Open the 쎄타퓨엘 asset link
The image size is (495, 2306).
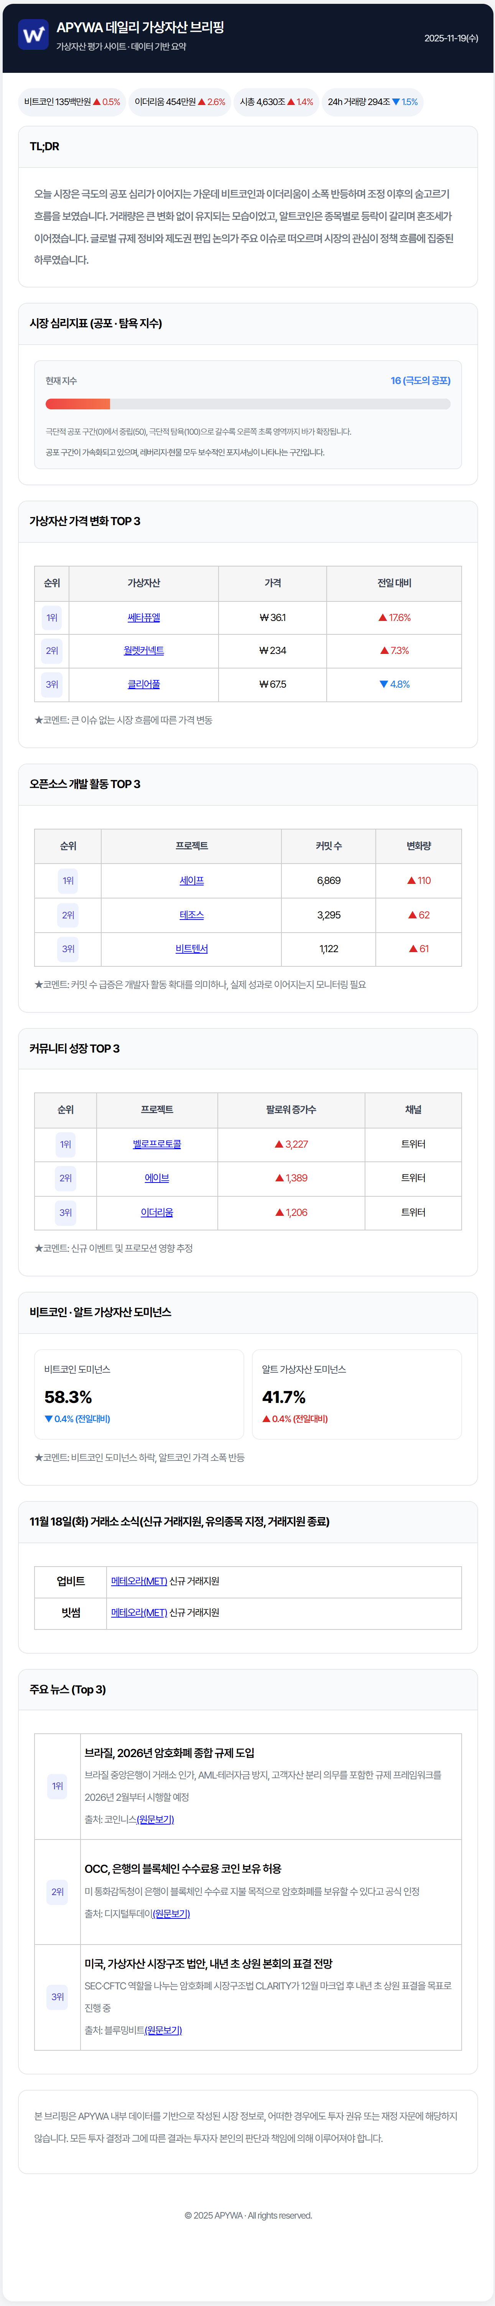[143, 618]
